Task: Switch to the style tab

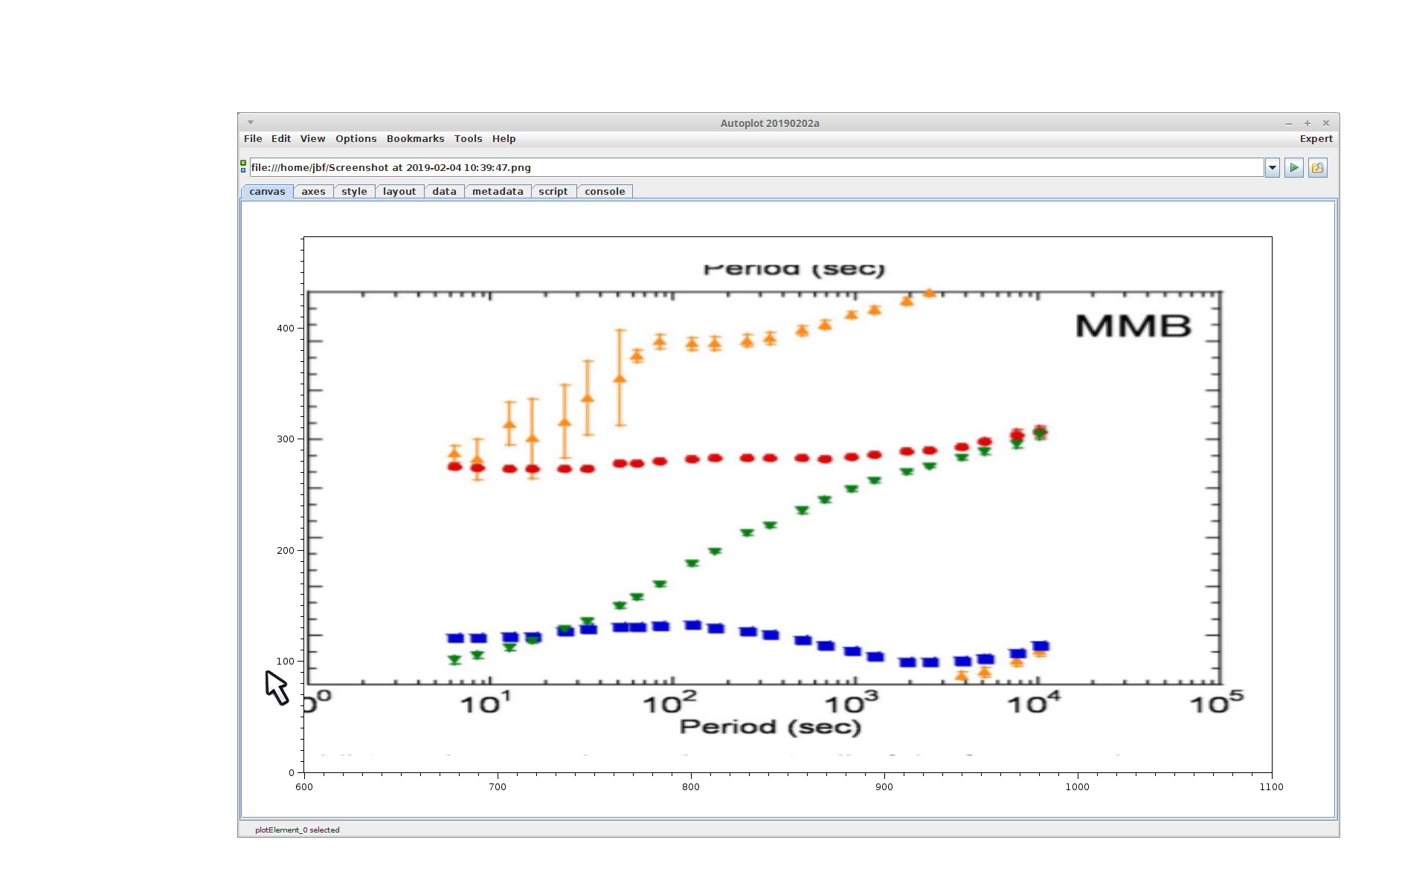Action: (x=354, y=192)
